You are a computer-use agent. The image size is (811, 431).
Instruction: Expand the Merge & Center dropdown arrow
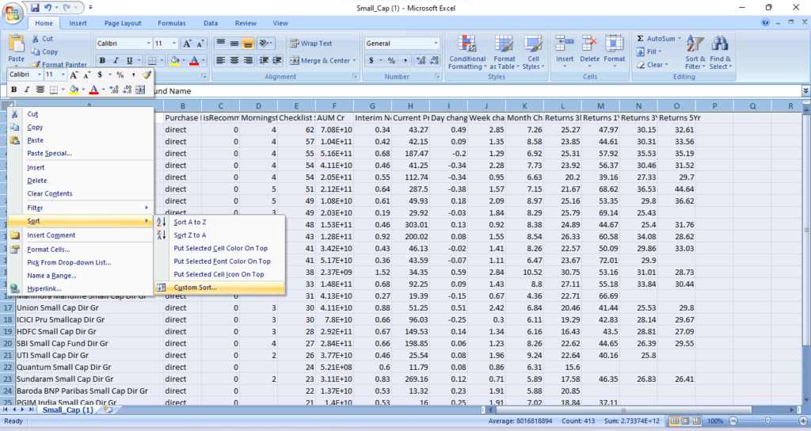point(354,60)
